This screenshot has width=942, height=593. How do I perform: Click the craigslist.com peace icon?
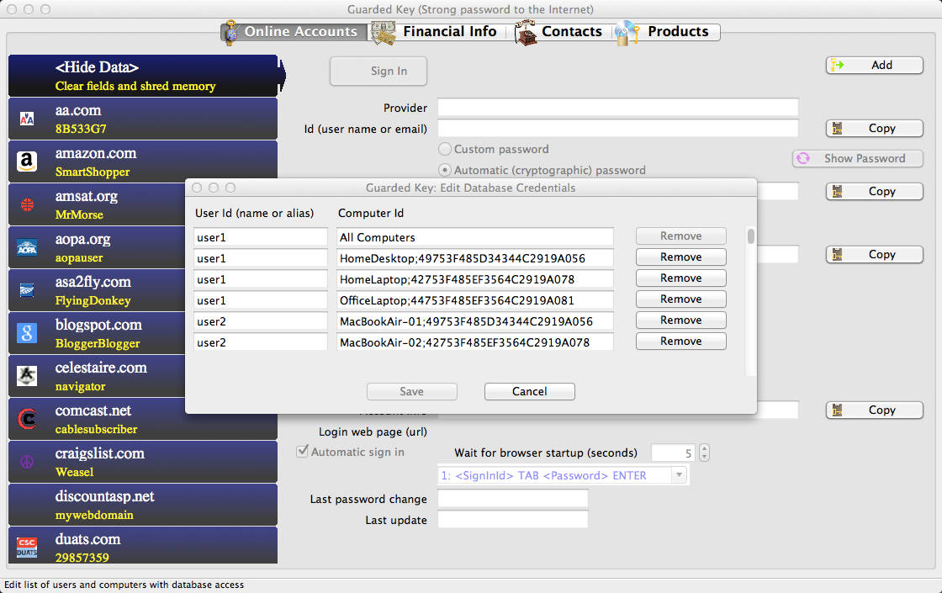pos(27,462)
